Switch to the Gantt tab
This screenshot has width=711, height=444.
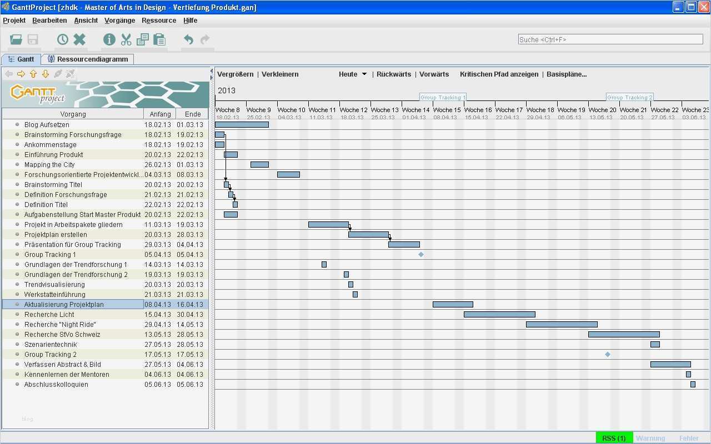coord(21,59)
